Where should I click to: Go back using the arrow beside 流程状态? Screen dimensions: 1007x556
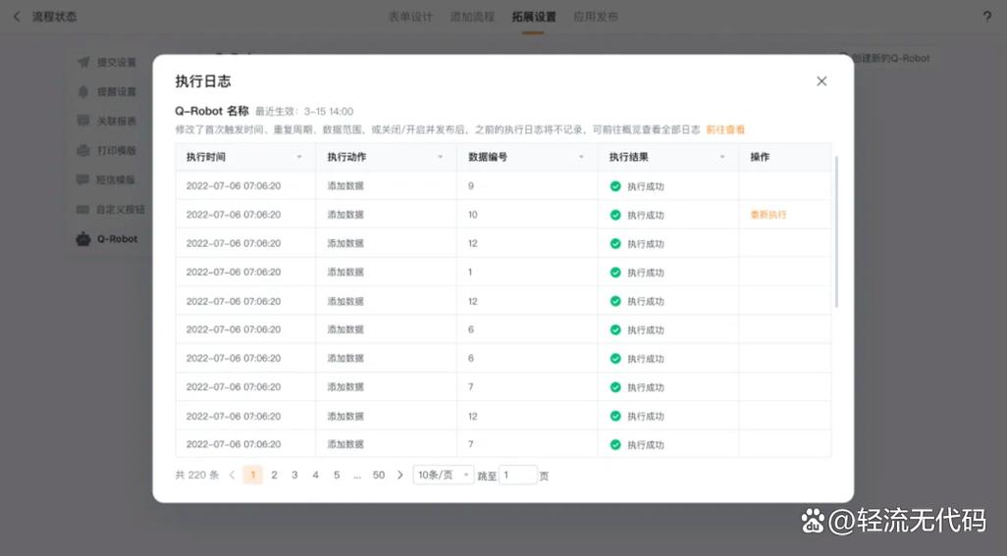(17, 17)
